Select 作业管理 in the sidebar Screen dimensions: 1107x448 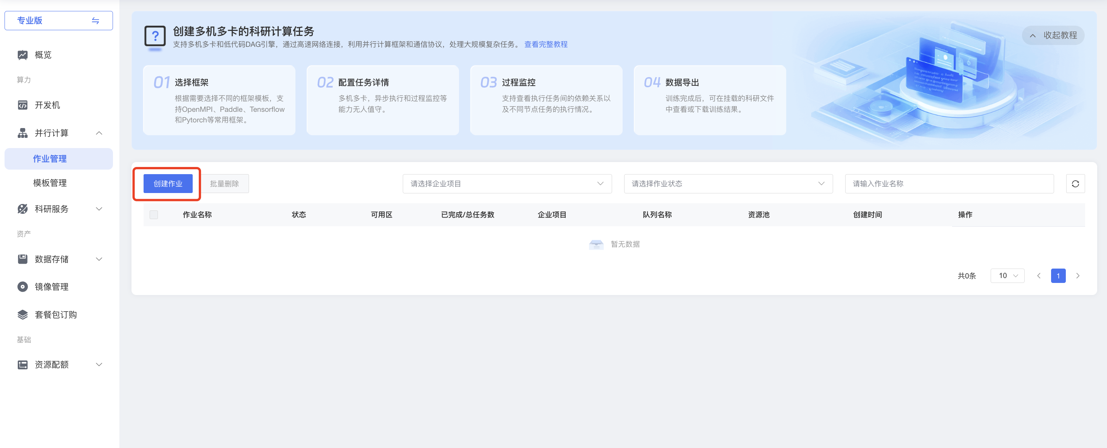pyautogui.click(x=59, y=159)
